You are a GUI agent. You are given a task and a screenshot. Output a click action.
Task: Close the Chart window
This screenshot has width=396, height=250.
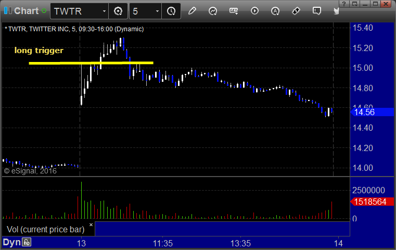tap(386, 4)
